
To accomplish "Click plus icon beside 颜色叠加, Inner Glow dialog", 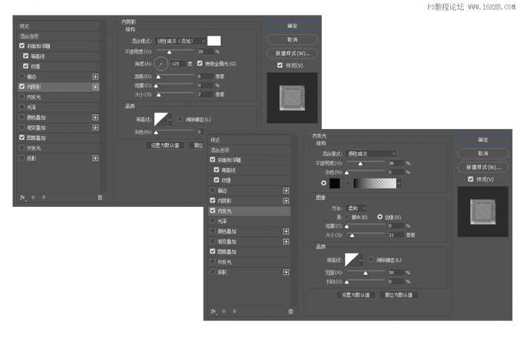I will (286, 231).
